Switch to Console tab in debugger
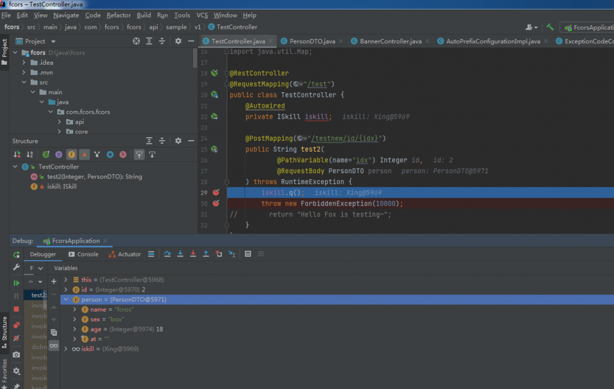Viewport: 614px width, 389px height. click(83, 254)
